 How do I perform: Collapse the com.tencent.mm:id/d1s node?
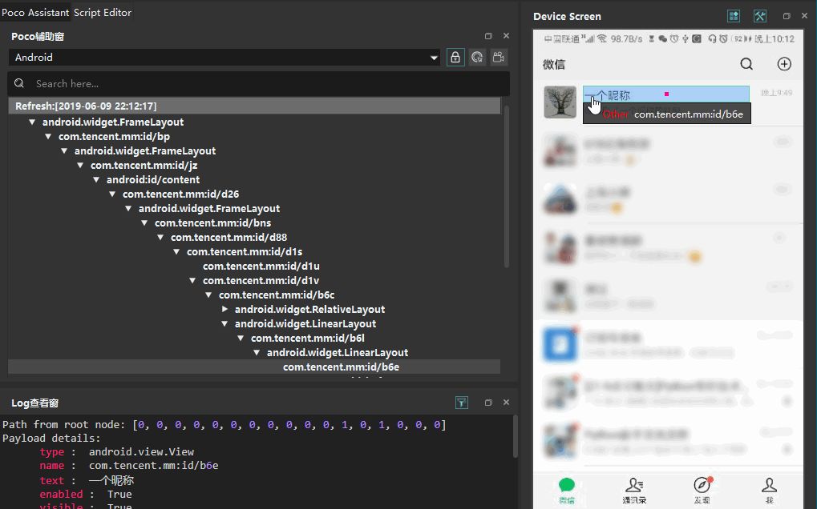click(x=176, y=251)
